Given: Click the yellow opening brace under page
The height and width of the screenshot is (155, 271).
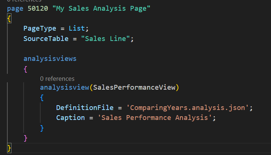Looking at the screenshot, I should click(9, 18).
